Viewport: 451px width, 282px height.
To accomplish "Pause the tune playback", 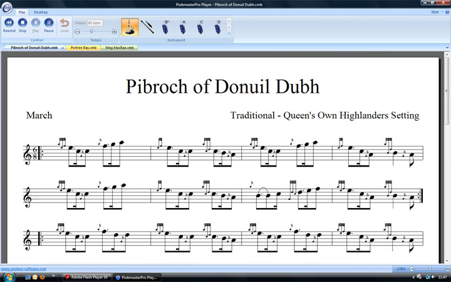I will coord(48,23).
